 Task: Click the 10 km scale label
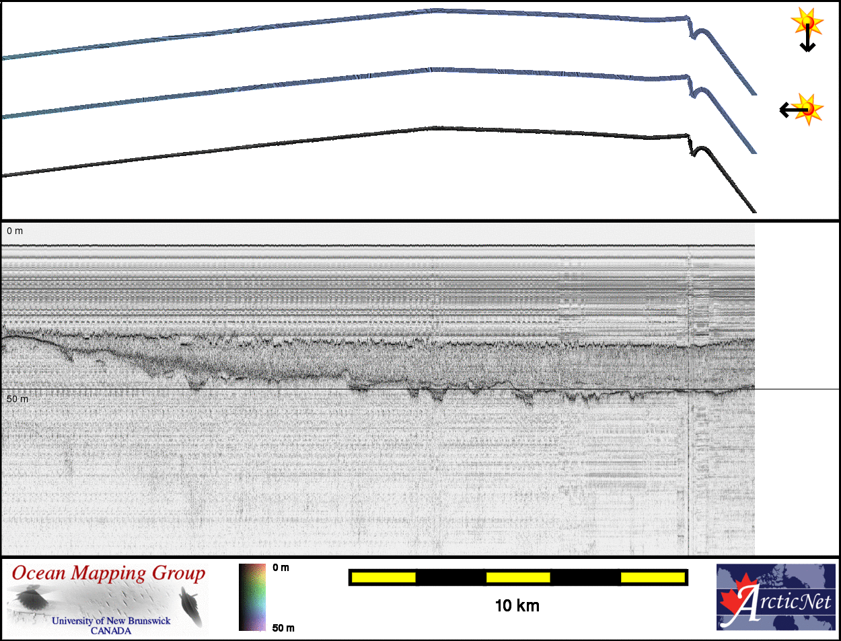click(517, 606)
